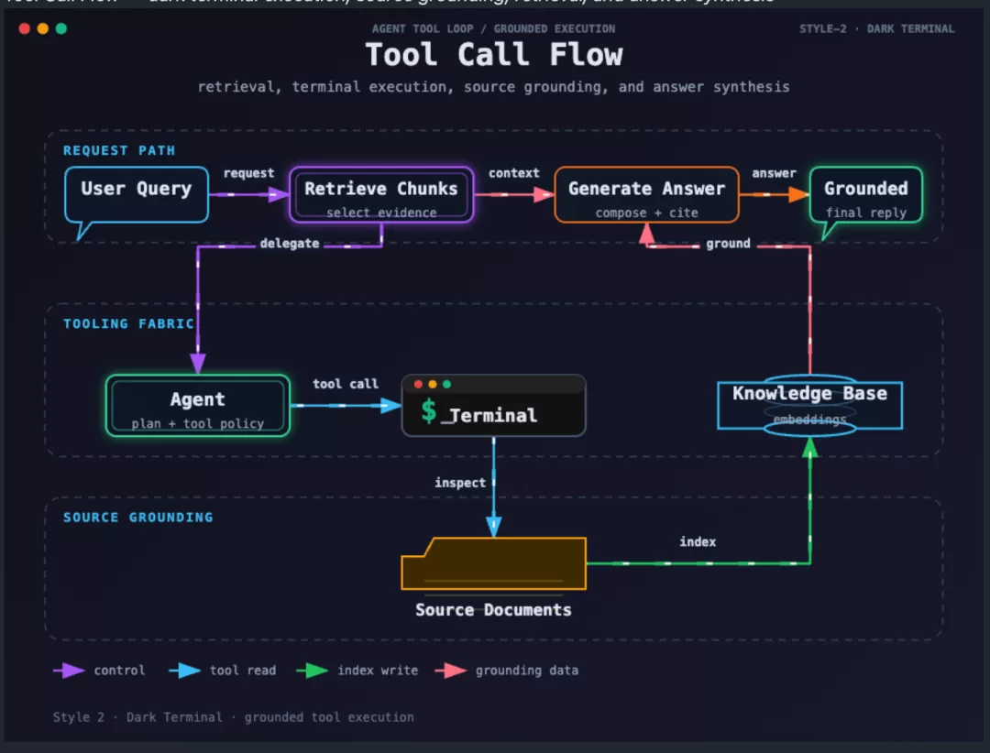The height and width of the screenshot is (753, 990).
Task: Select the Agent plan + tool policy node
Action: pos(198,406)
